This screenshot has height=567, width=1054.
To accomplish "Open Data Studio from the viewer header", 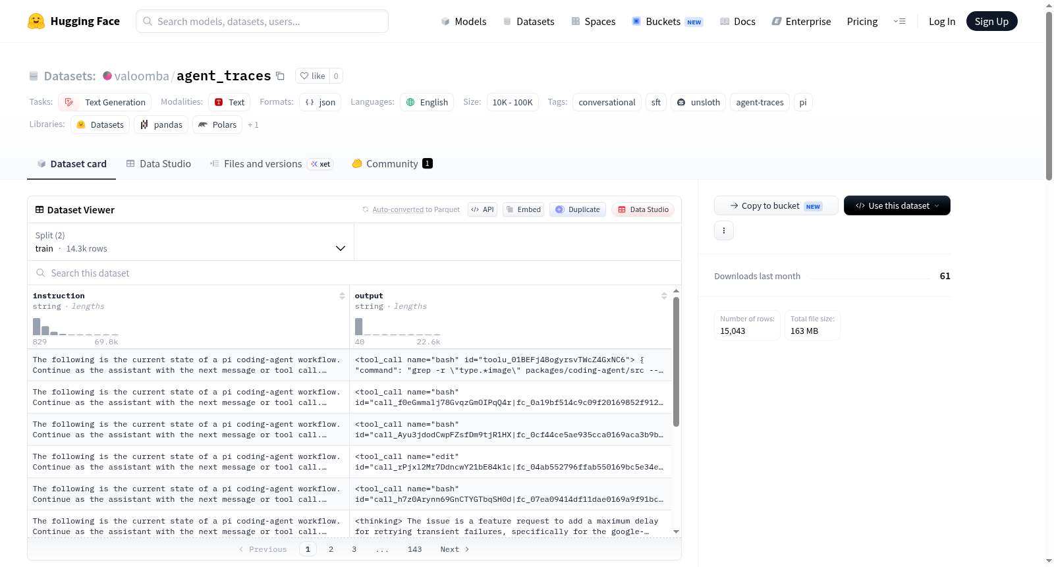I will click(x=643, y=209).
